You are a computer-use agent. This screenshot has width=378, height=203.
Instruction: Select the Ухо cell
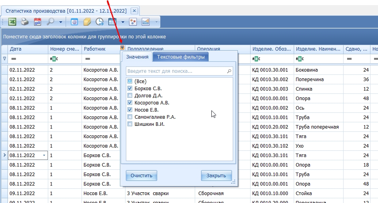(319, 146)
